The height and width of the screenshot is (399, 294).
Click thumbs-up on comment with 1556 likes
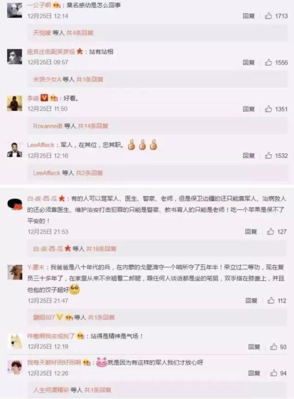point(269,62)
